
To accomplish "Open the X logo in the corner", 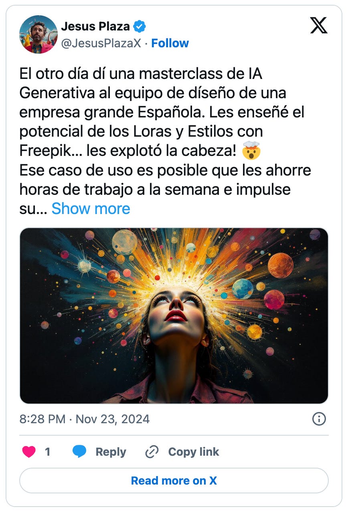I will pyautogui.click(x=319, y=25).
